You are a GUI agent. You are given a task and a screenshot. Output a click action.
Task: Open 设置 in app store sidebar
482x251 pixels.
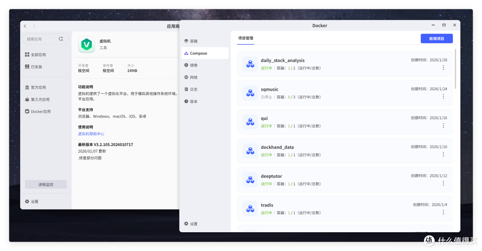[32, 201]
